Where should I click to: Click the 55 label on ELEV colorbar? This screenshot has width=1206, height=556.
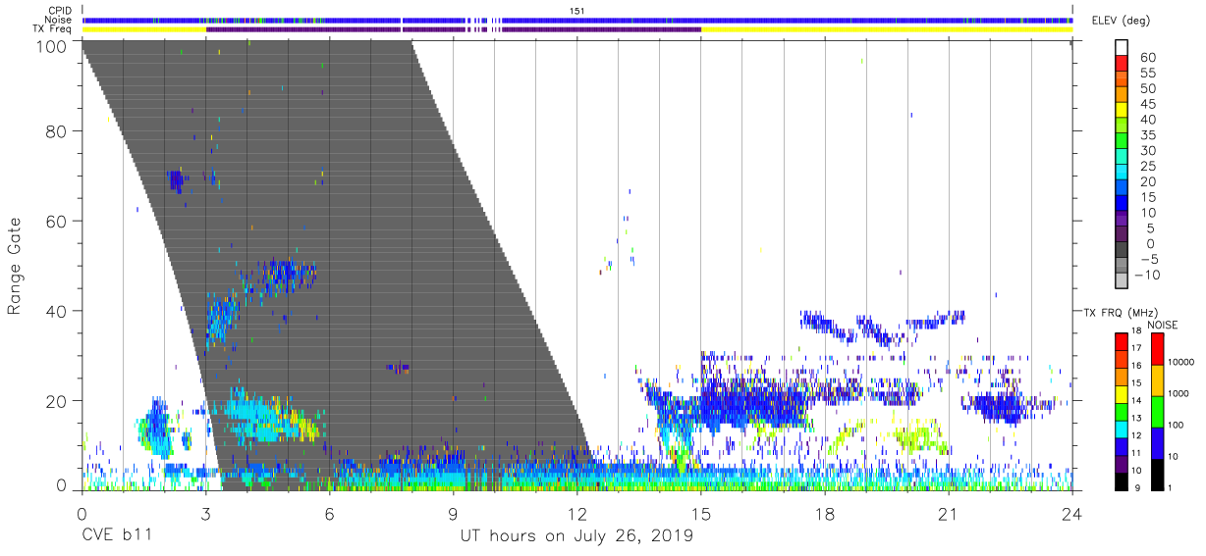(1147, 74)
